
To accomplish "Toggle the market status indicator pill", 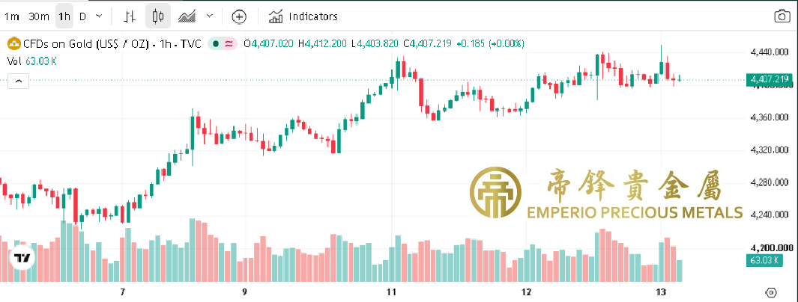I will point(223,44).
